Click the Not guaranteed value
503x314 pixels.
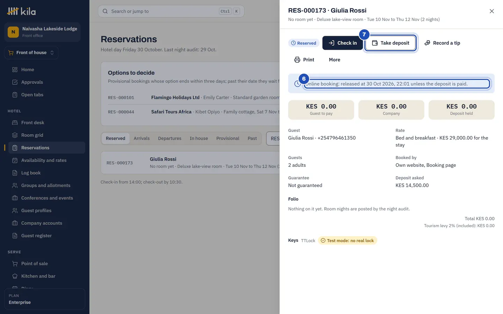(x=305, y=185)
